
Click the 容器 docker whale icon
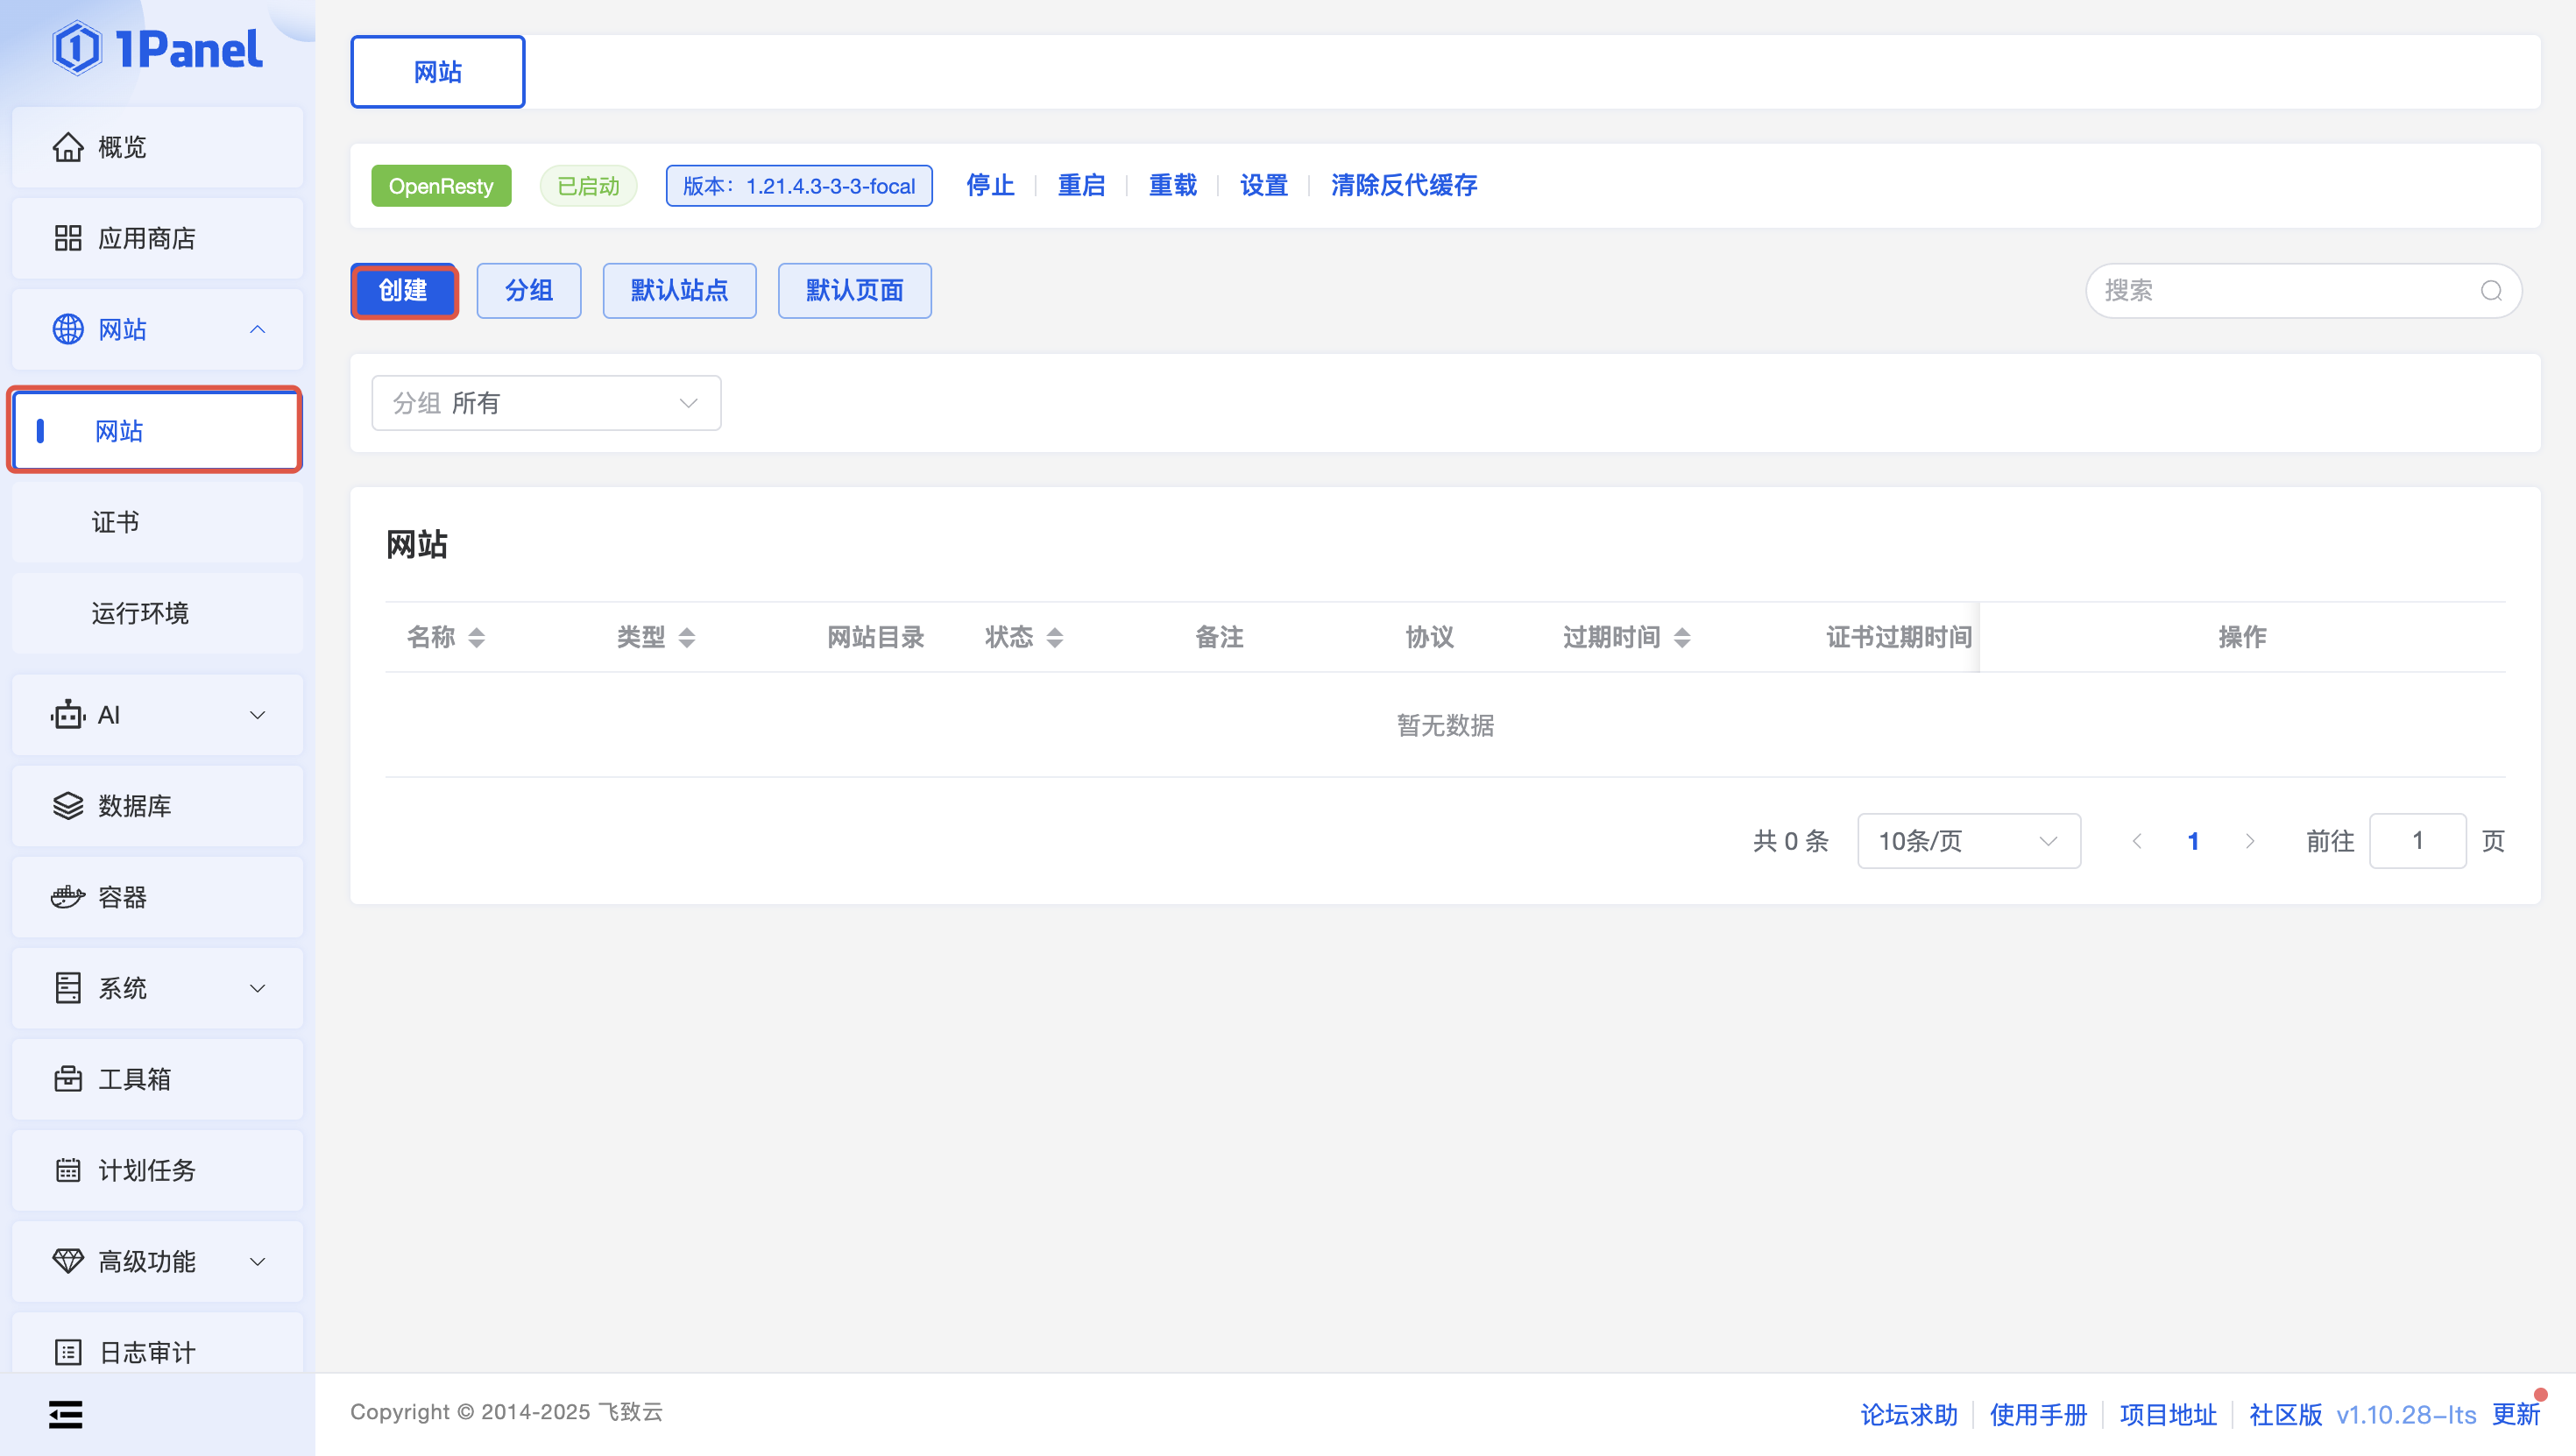68,897
